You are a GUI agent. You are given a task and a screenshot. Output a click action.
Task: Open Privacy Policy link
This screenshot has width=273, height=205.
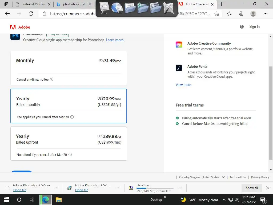coord(260,177)
